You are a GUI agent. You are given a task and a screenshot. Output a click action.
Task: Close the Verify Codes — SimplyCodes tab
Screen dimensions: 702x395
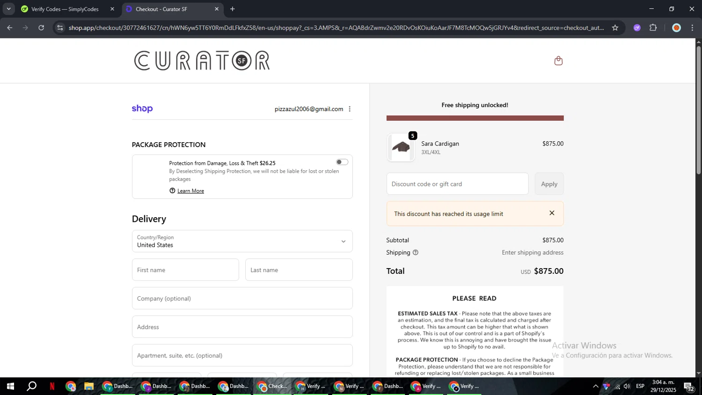(x=112, y=9)
